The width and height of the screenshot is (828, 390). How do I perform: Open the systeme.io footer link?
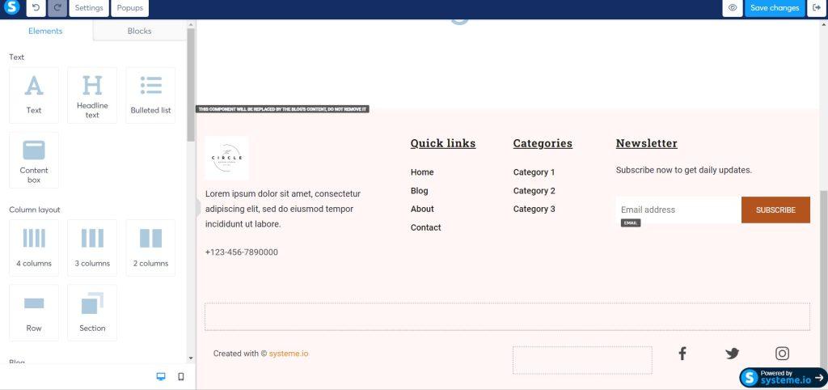(x=289, y=354)
